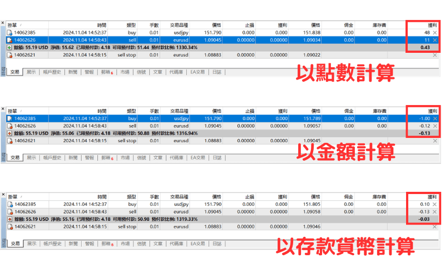Switch to the 警報 tab in the equity 55.06 panel

90,158
